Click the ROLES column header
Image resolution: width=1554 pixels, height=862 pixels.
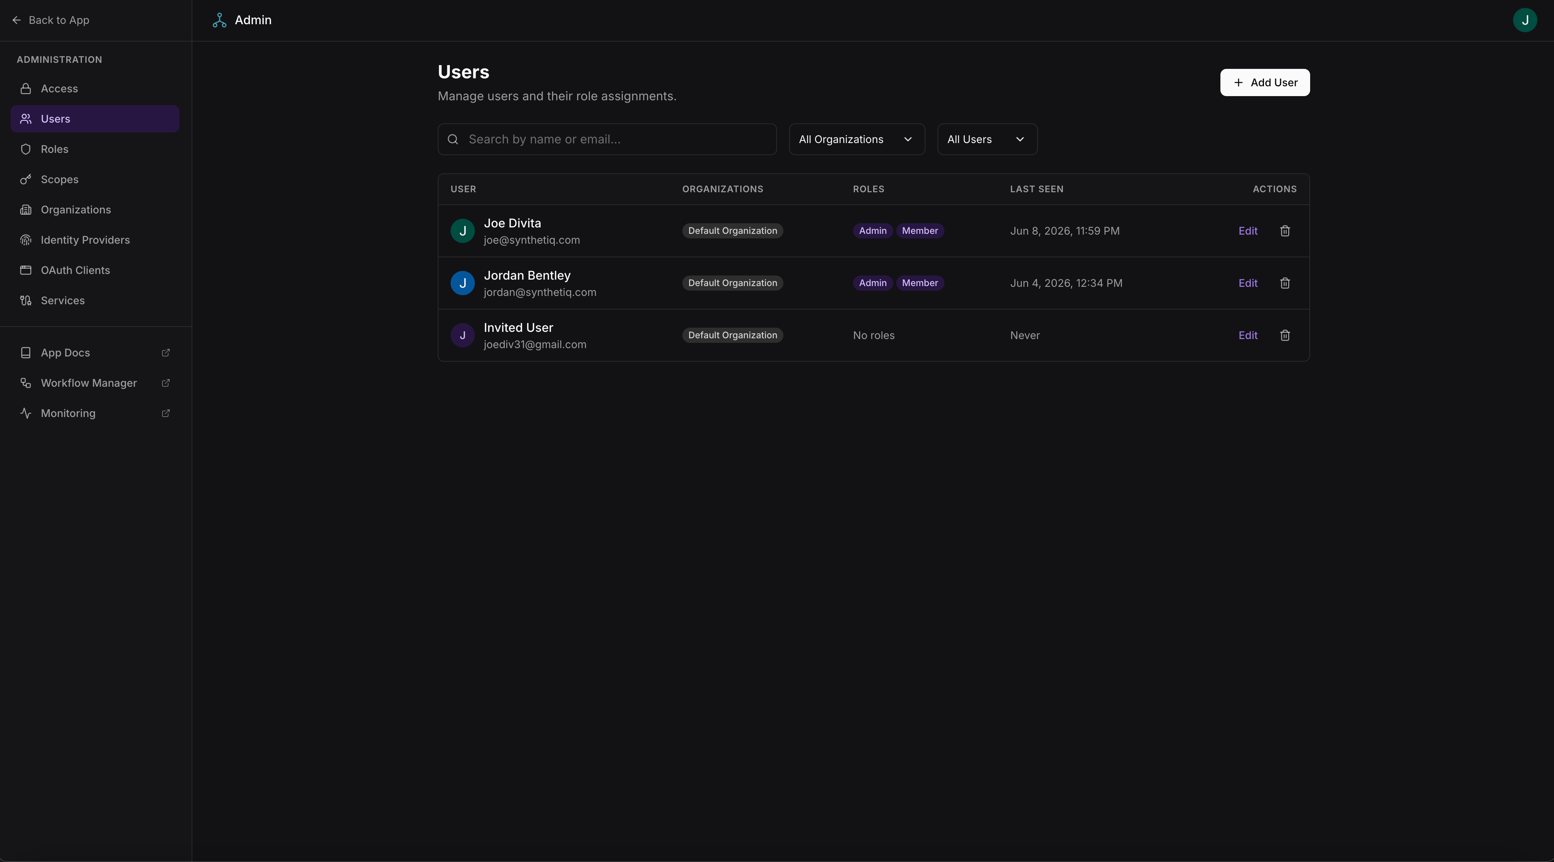(x=868, y=189)
